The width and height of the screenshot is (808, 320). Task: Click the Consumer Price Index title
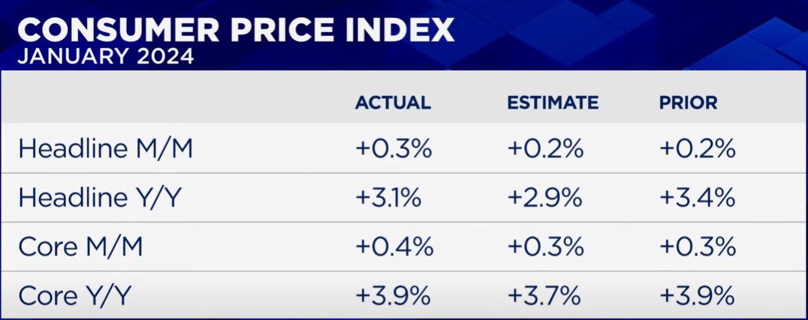coord(235,31)
